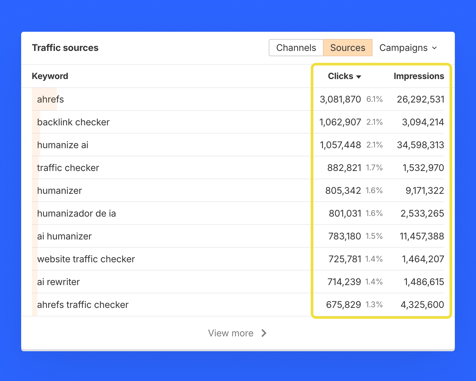Click the impressions value 26,292,531
476x381 pixels.
pos(420,99)
